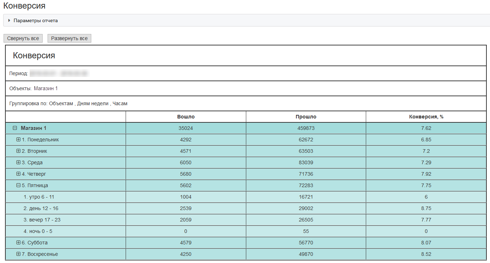
Task: Click the conversion value 8.07
Action: pyautogui.click(x=426, y=243)
